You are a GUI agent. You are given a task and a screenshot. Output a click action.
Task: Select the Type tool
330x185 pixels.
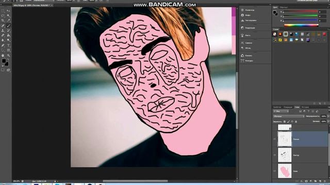(8, 45)
